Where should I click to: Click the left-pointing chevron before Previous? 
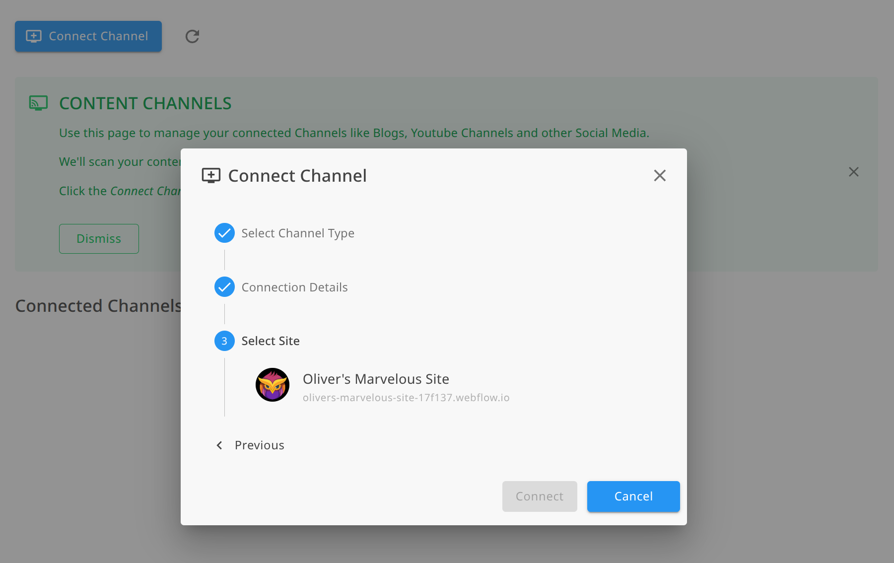(219, 445)
